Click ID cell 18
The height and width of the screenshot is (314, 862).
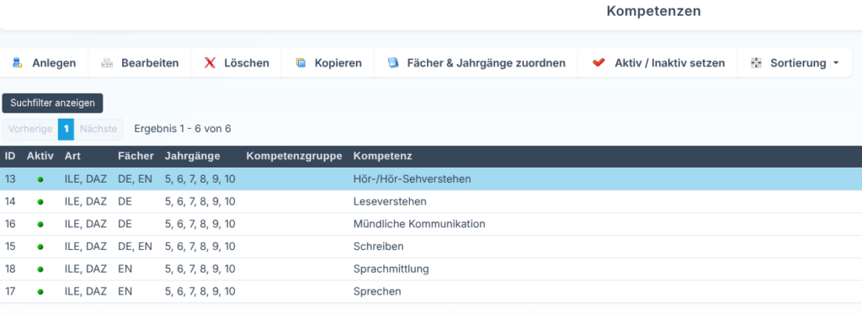point(10,269)
